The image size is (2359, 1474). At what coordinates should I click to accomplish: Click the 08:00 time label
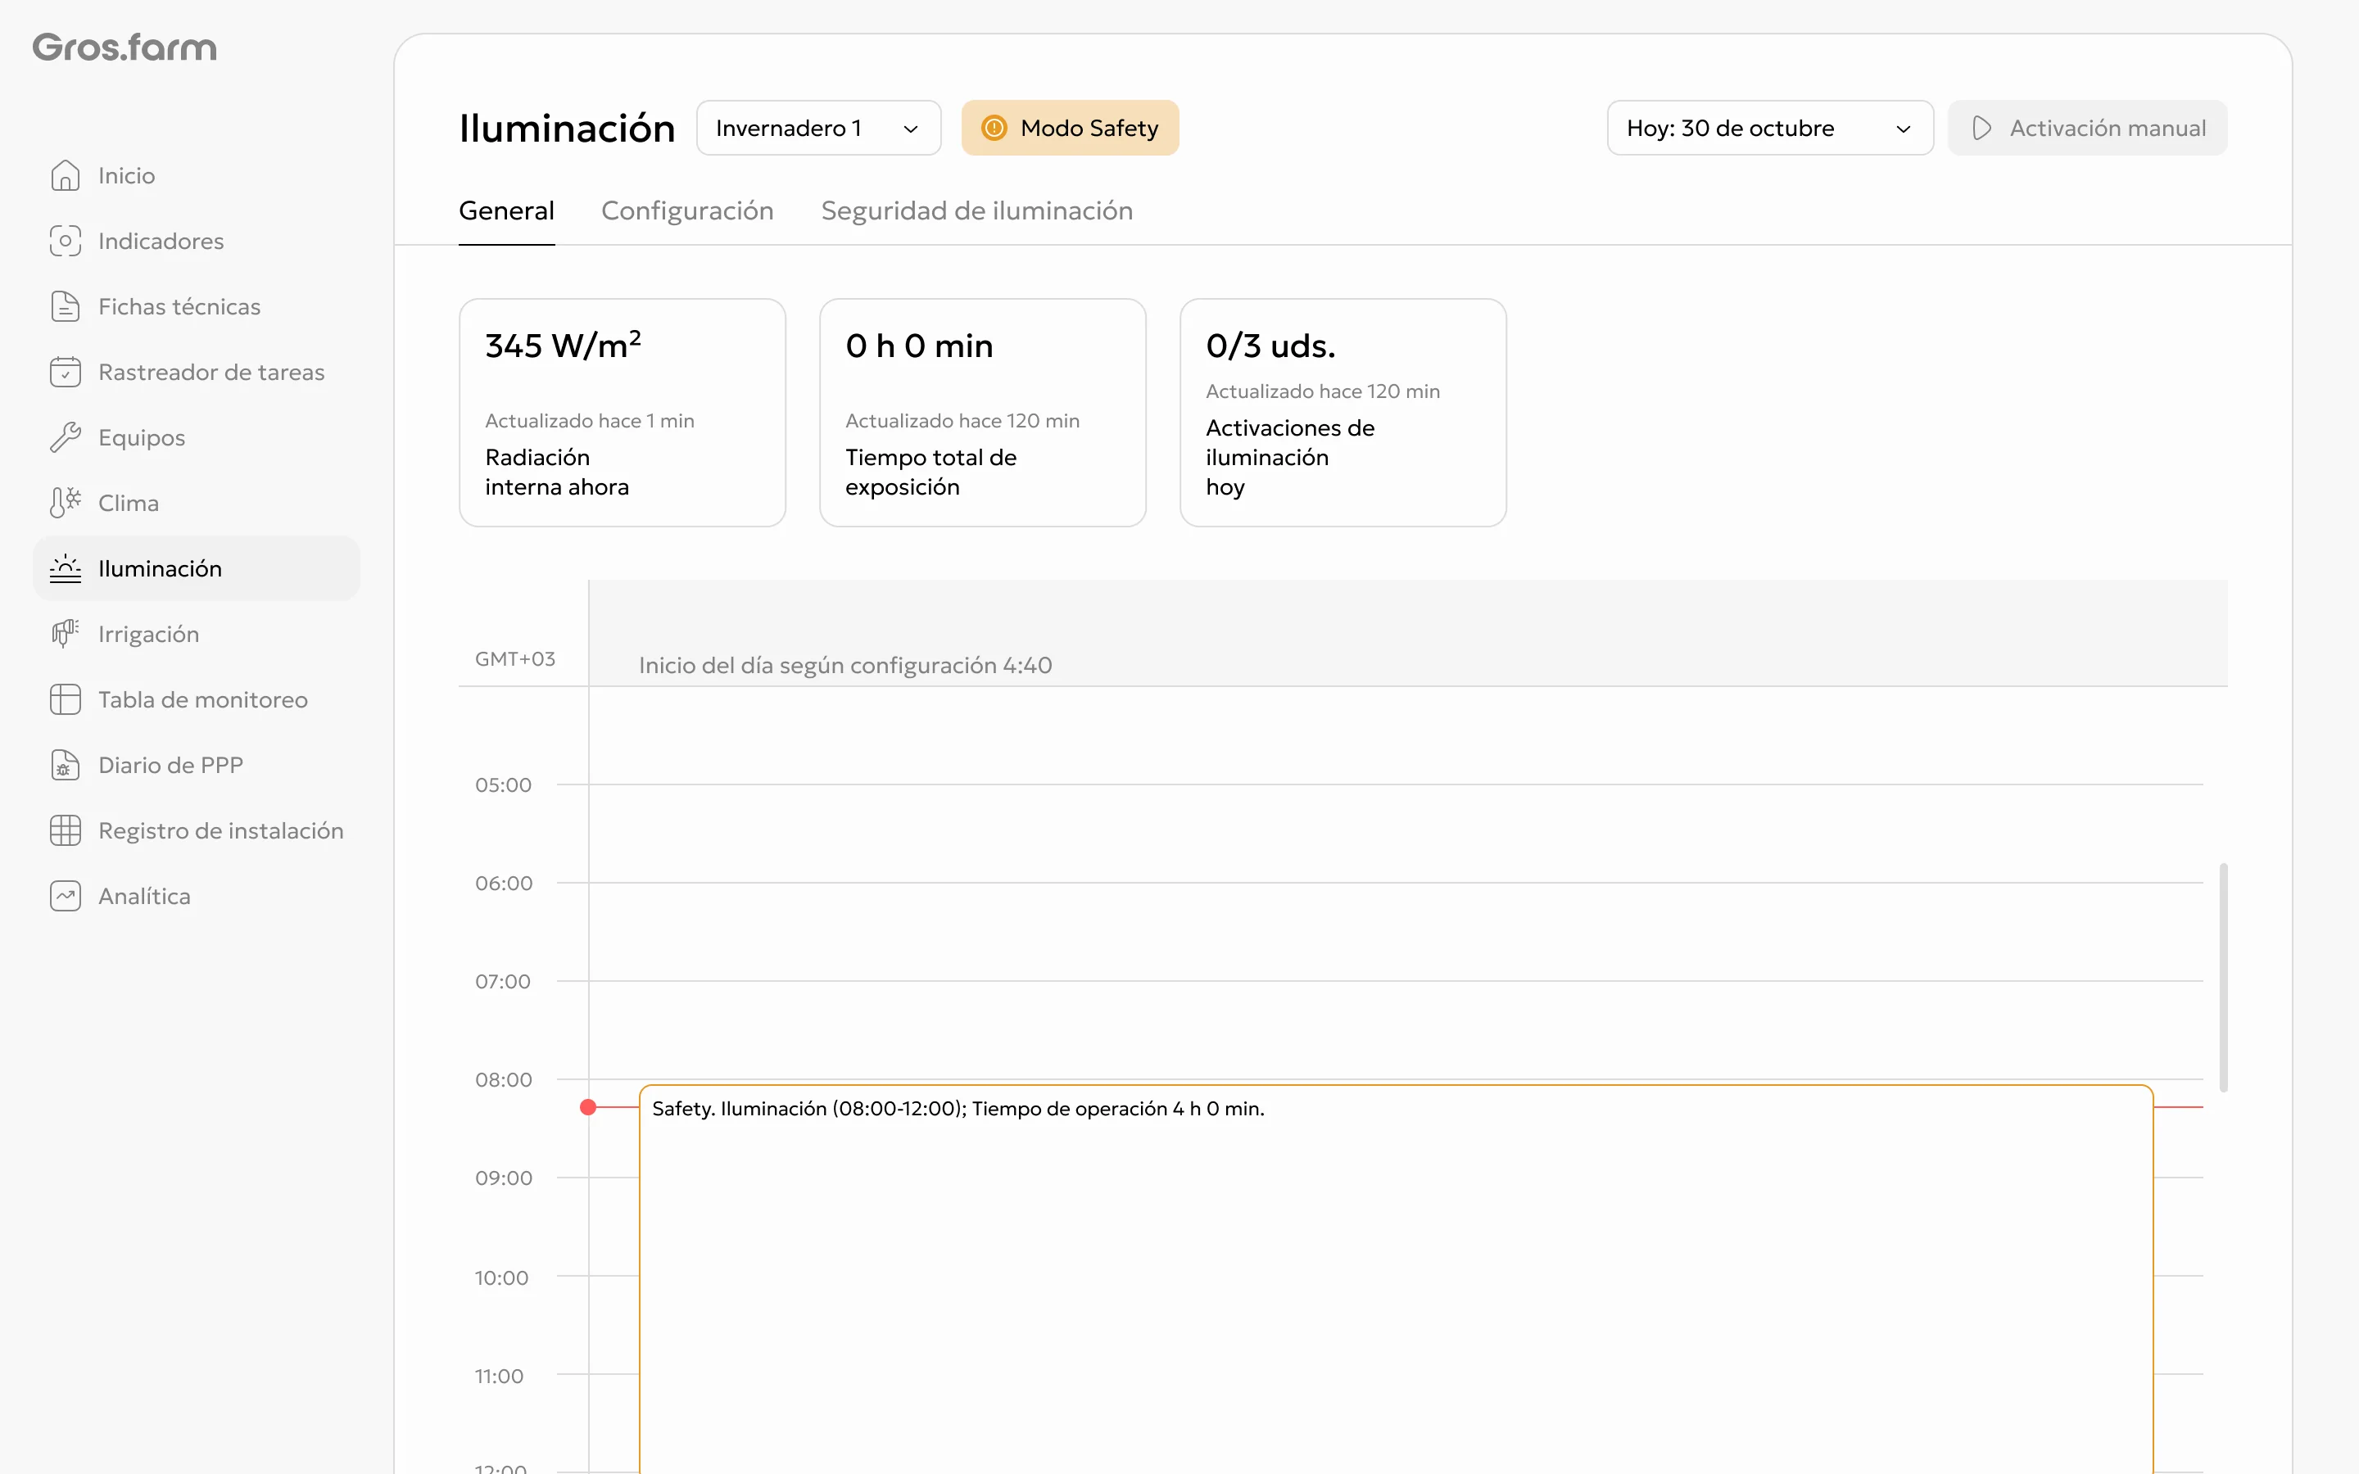click(503, 1079)
